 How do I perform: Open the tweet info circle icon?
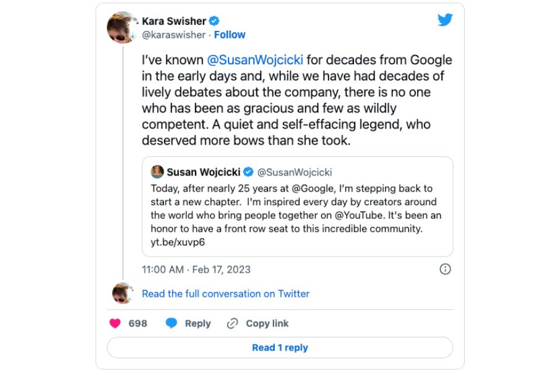[444, 269]
